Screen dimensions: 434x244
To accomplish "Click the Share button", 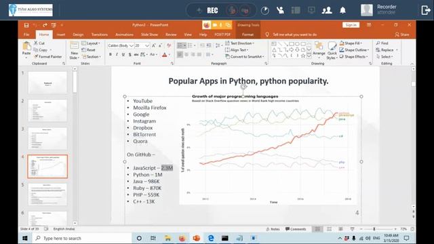I will click(x=402, y=35).
